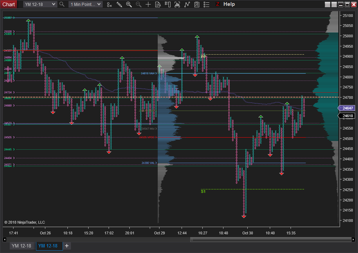Open the Indicators window icon

point(177,4)
